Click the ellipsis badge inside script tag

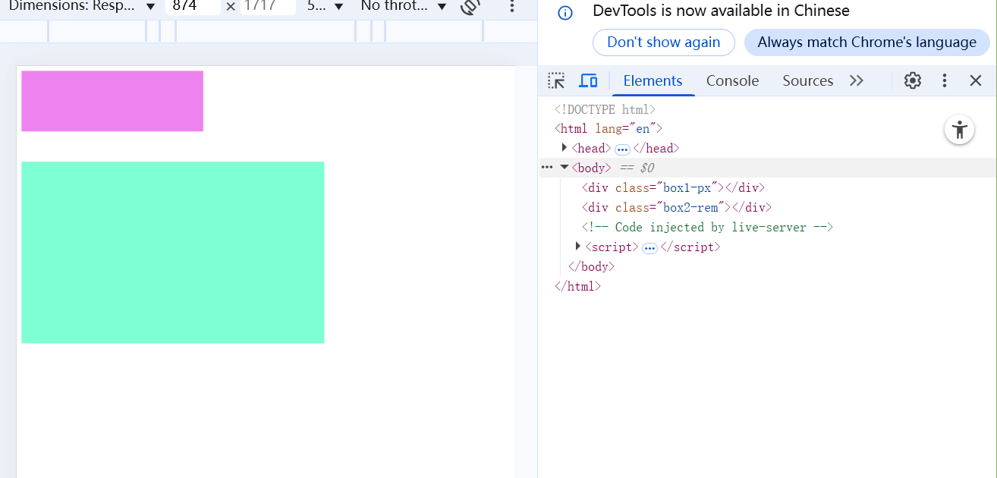[x=649, y=248]
